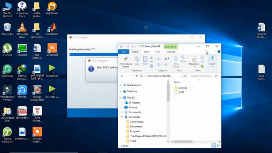Select the deep learning file on desktop

click(261, 72)
